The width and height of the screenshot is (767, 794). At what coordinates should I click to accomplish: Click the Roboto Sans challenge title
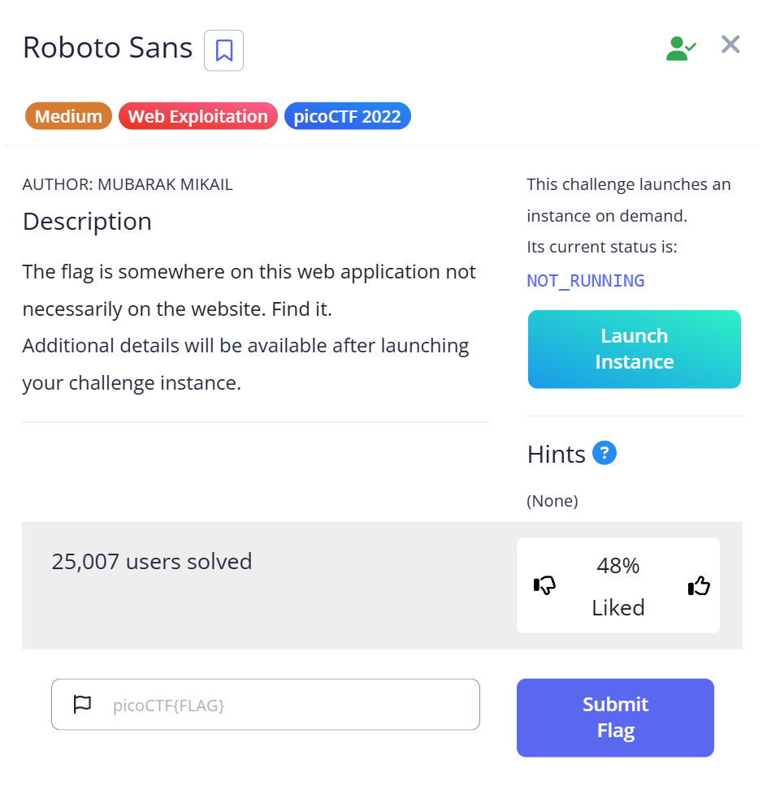coord(107,48)
